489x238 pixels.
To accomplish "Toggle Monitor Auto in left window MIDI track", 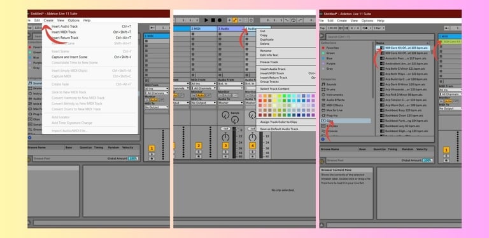I will tap(153, 100).
